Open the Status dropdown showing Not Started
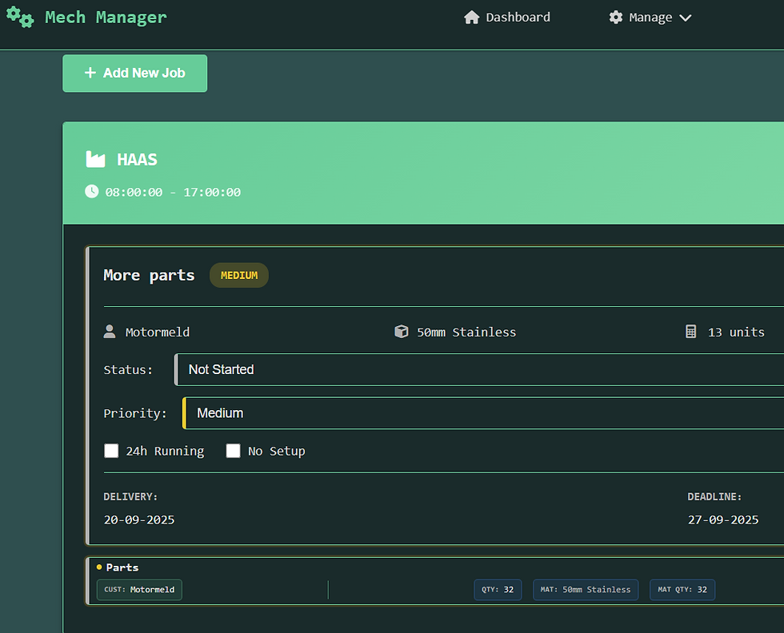Viewport: 784px width, 633px height. click(x=479, y=370)
